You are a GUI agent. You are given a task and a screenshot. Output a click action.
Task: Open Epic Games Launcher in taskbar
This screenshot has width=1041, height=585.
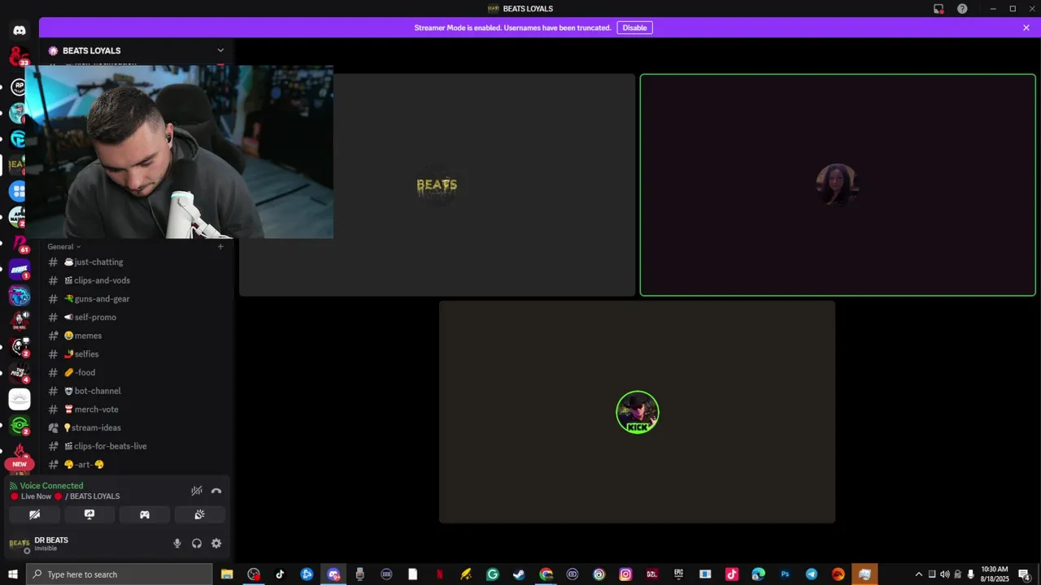pos(678,574)
